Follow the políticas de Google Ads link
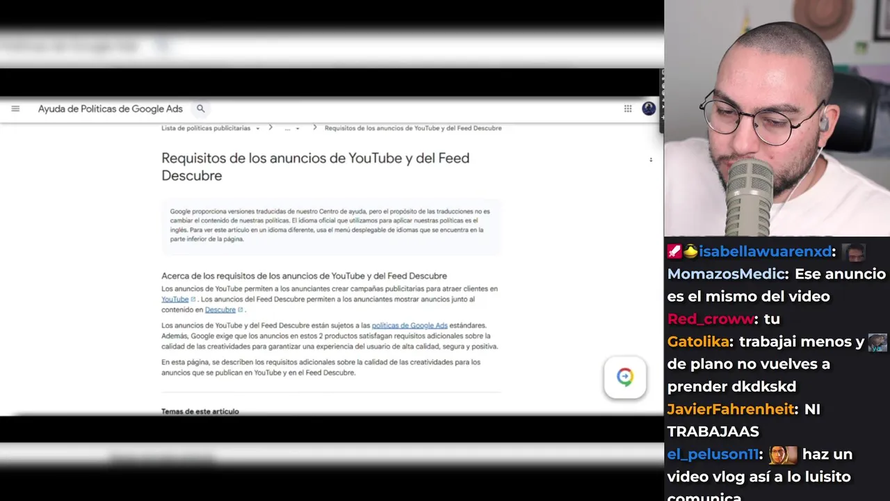This screenshot has width=890, height=501. tap(410, 325)
